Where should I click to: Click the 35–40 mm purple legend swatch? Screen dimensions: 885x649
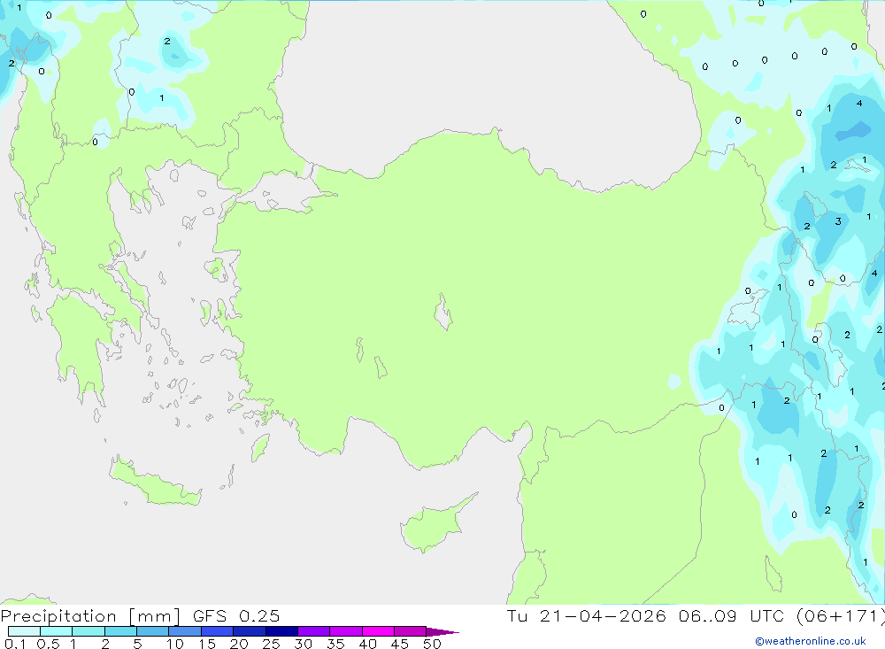[346, 631]
